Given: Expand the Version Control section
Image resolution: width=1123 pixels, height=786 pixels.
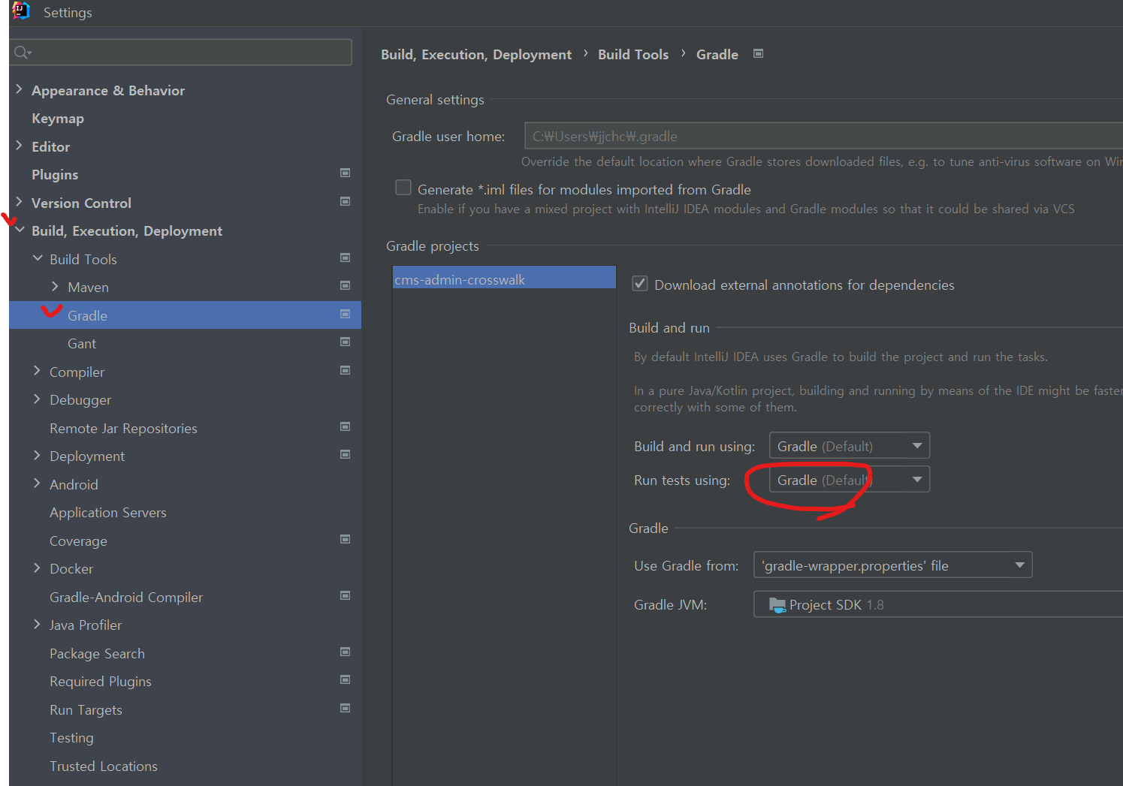Looking at the screenshot, I should click(x=20, y=202).
